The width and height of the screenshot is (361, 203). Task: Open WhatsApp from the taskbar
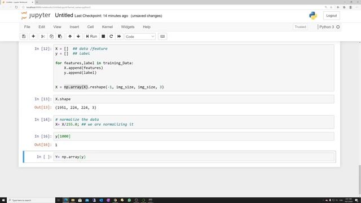pos(129,200)
